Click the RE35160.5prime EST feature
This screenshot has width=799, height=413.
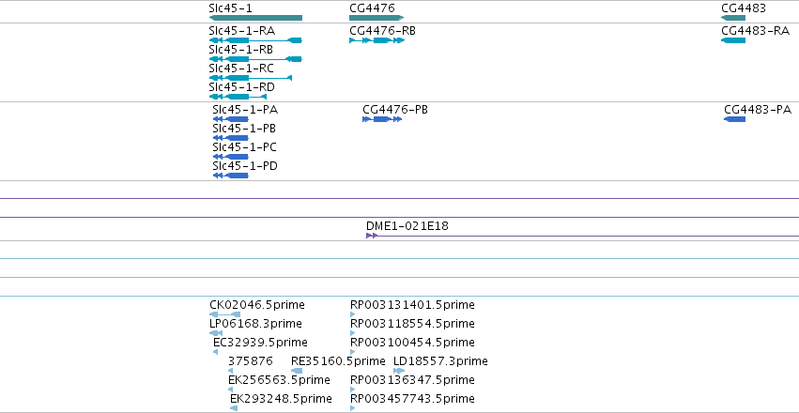tap(297, 371)
